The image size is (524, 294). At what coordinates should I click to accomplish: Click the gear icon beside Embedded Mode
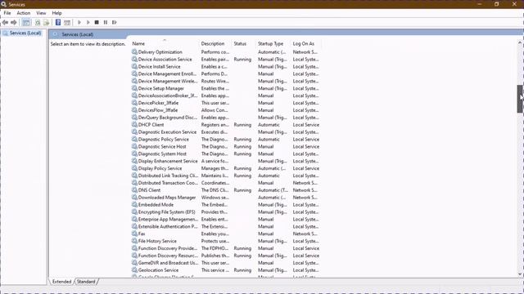(x=134, y=205)
